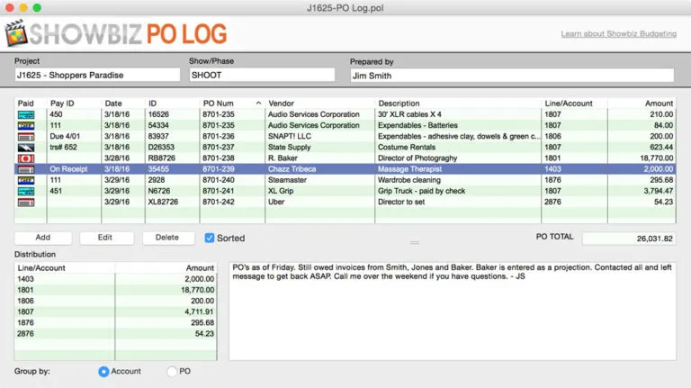This screenshot has width=691, height=388.
Task: Click paid icon in Audio Services 8701-235 XLR row
Action: [x=26, y=114]
